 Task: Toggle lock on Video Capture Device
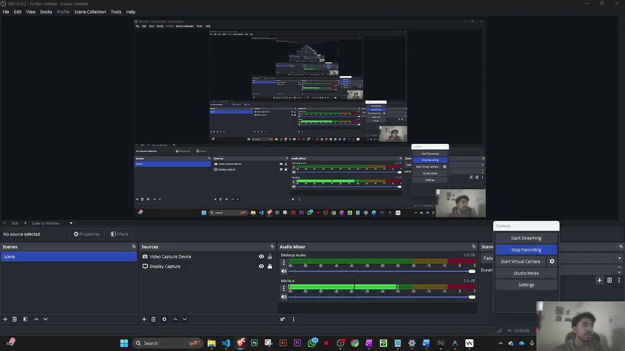click(270, 256)
